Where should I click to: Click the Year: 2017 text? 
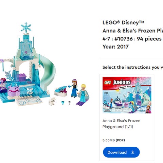115,47
